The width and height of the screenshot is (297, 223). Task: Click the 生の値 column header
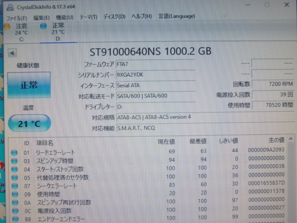(x=277, y=140)
